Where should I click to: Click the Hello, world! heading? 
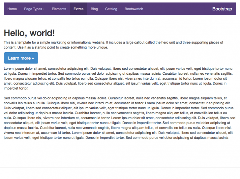[29, 33]
